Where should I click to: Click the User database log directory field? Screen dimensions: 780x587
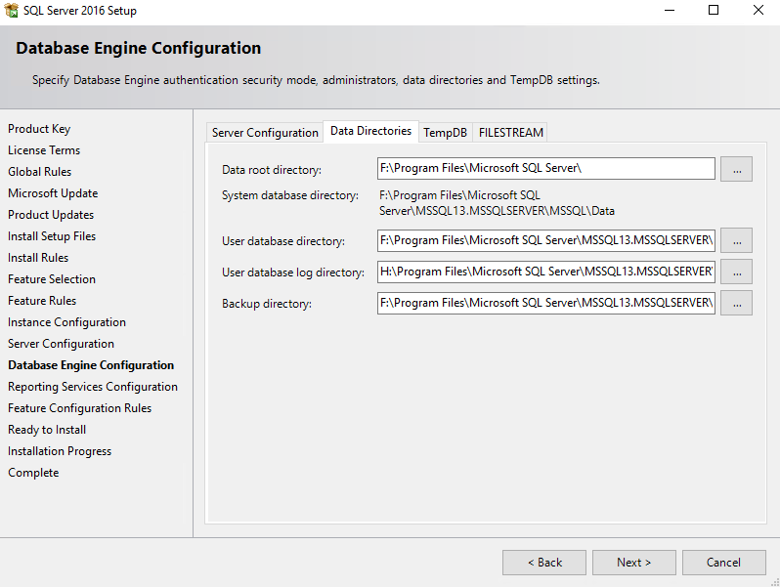click(x=545, y=272)
